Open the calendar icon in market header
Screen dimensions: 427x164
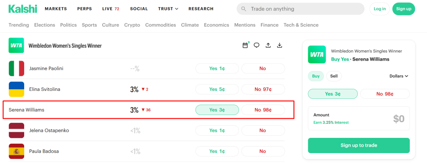[x=245, y=45]
